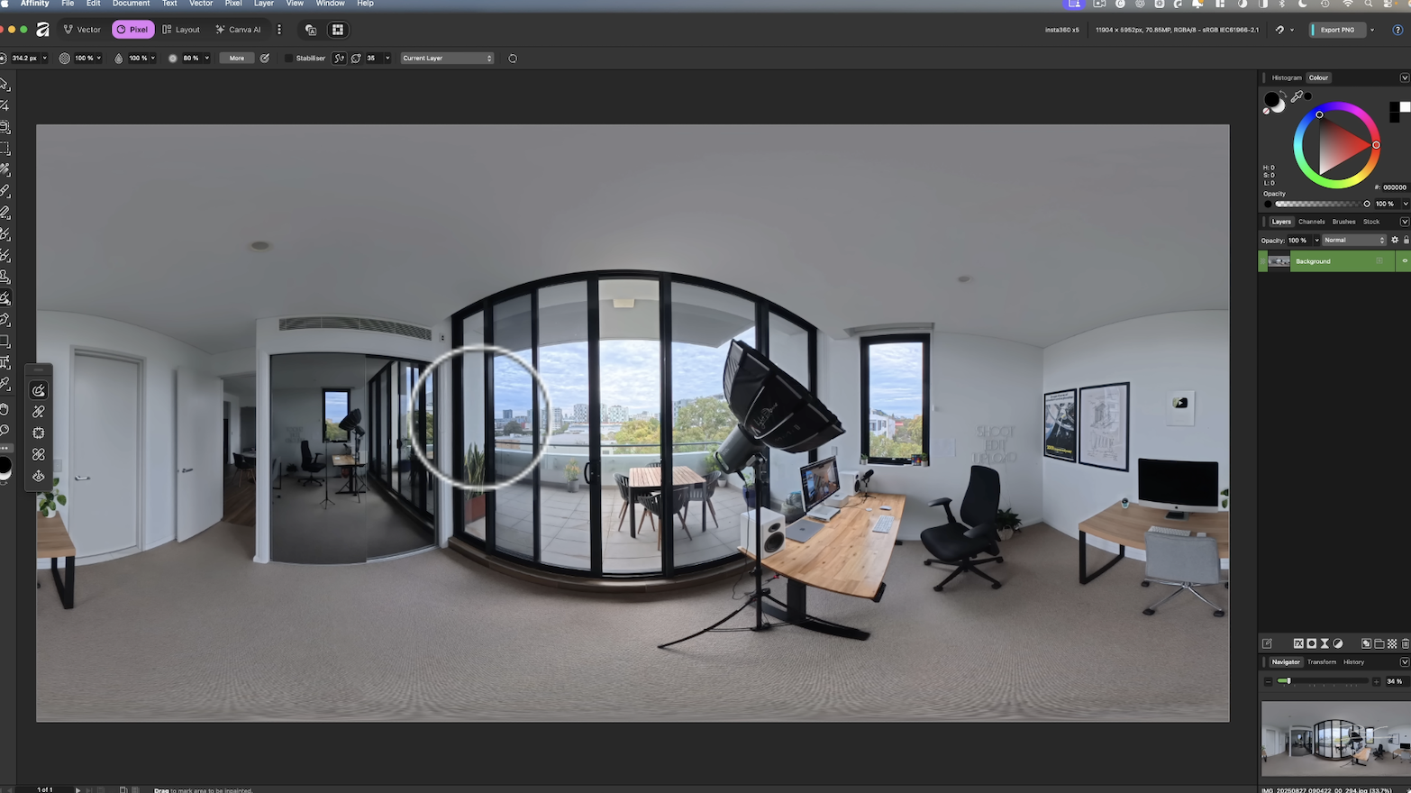Click the no-colour (none) icon
The image size is (1411, 793).
click(x=1267, y=111)
